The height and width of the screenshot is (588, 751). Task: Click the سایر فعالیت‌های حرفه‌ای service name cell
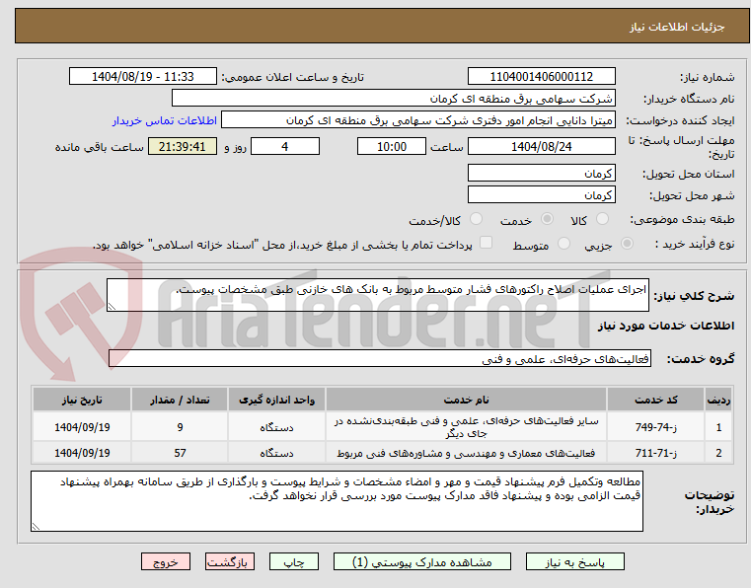[466, 426]
